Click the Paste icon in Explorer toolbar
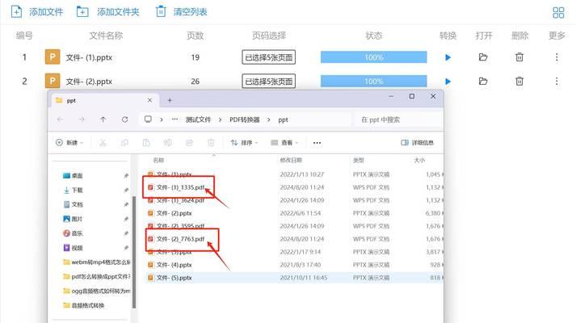 [146, 142]
